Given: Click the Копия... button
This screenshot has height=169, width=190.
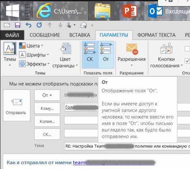Looking at the screenshot, I should (47, 121).
